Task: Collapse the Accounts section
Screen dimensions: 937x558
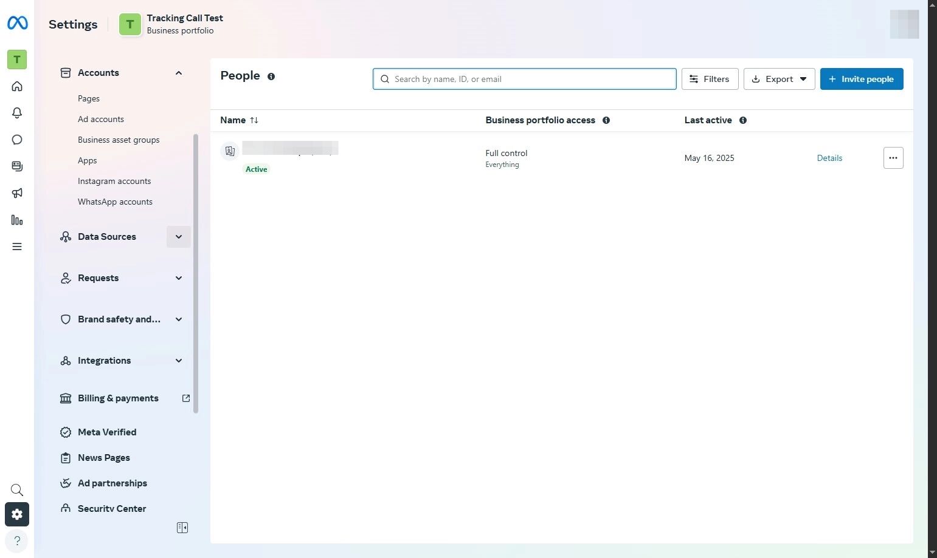Action: (x=179, y=73)
